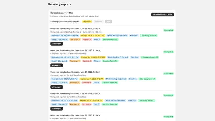Click 'Generated: Jun 28, 2026, 12:21 PM' badge
Screen dimensions: 215x121
65,57
